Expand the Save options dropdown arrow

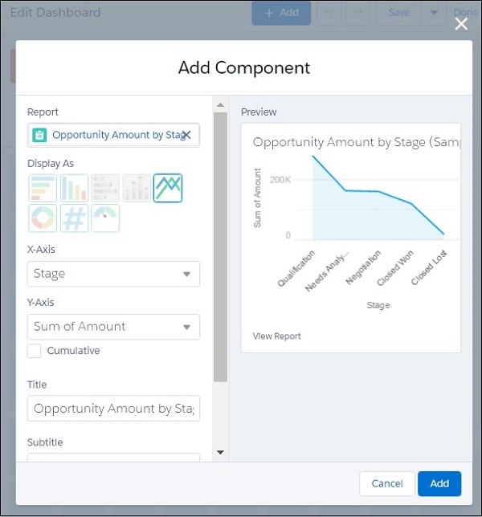[x=435, y=13]
